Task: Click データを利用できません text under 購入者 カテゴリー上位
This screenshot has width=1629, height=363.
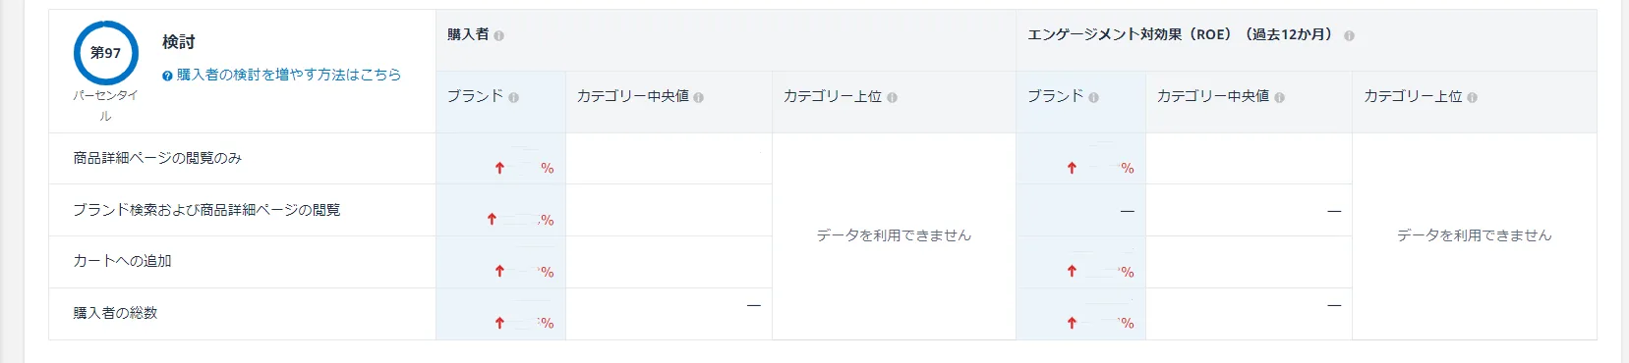Action: [x=894, y=235]
